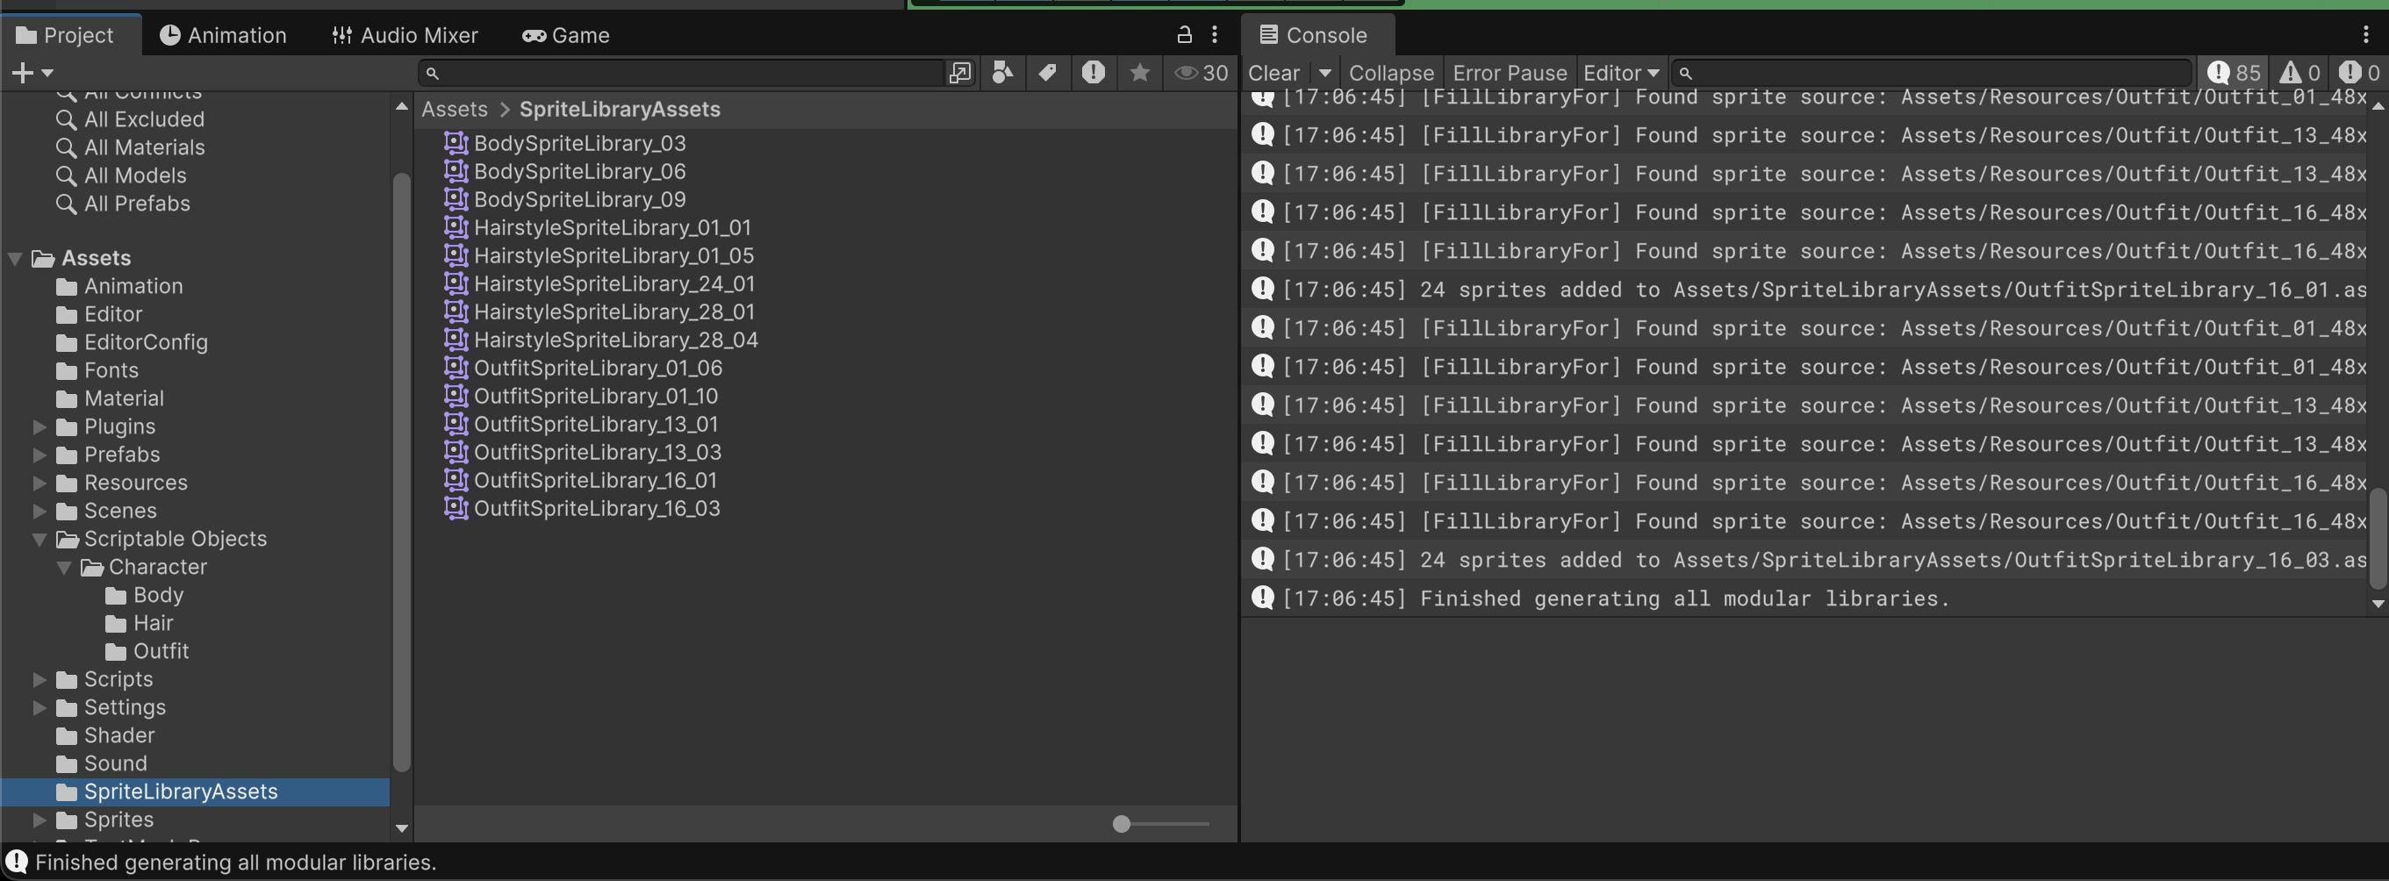Open search by label tag icon
This screenshot has width=2389, height=881.
[1048, 72]
